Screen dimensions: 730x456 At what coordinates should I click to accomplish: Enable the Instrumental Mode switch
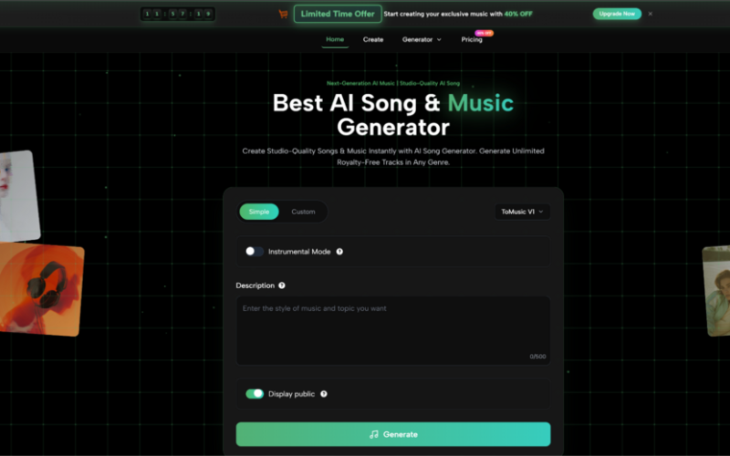pos(255,252)
